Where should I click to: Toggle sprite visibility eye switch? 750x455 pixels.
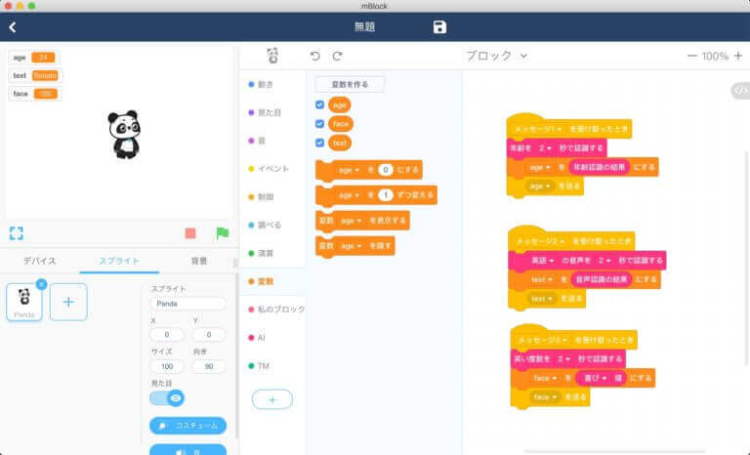pos(167,398)
